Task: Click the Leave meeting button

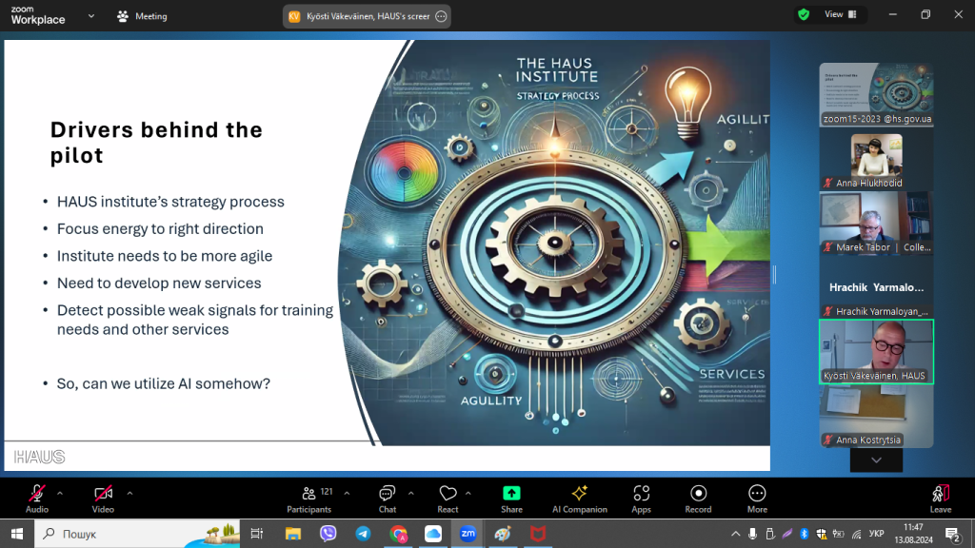Action: pos(940,498)
